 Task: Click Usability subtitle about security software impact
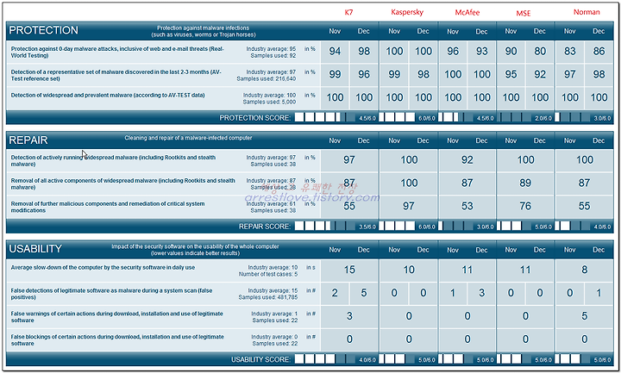pyautogui.click(x=195, y=250)
